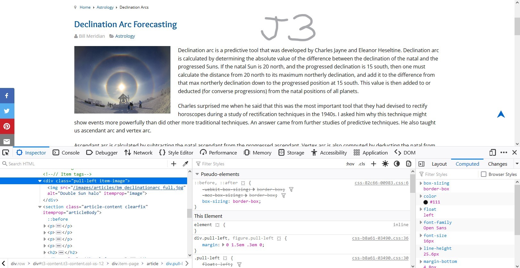This screenshot has width=520, height=268.
Task: Expand the box-sizing computed property
Action: pyautogui.click(x=421, y=183)
